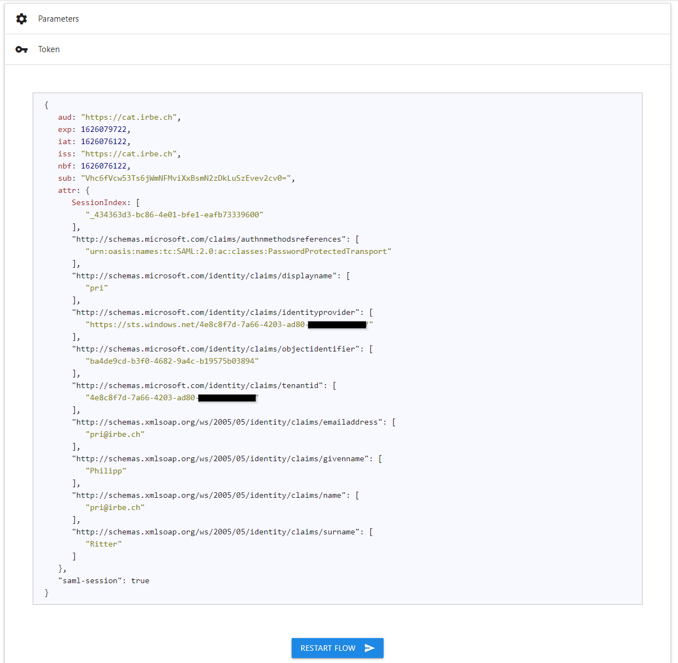The image size is (678, 663).
Task: Select the exp value 1626079722
Action: 104,129
